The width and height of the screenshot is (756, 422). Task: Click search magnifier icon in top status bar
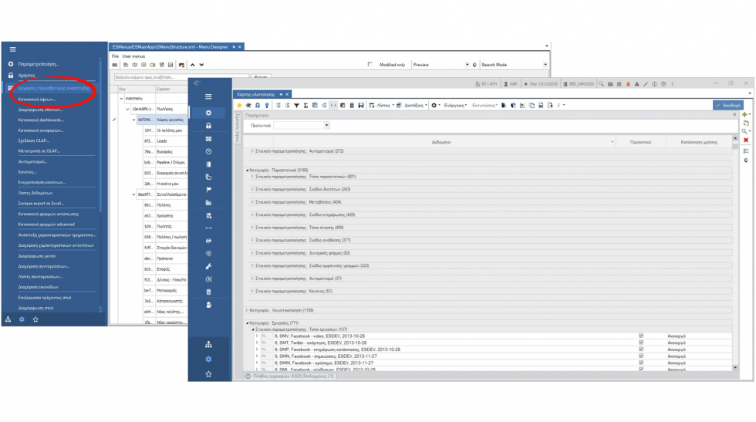[601, 84]
